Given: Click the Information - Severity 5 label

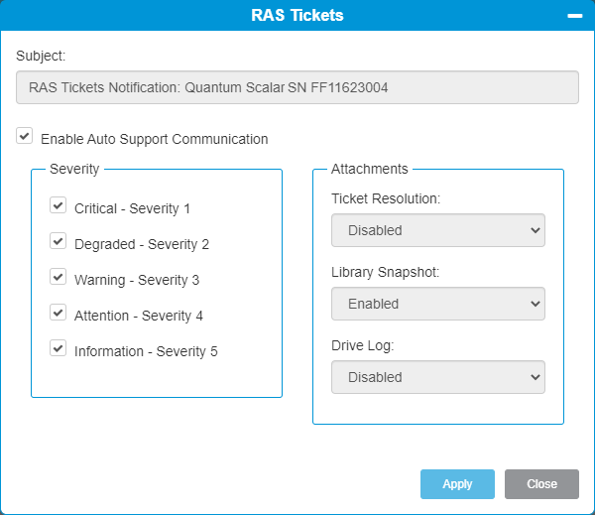Looking at the screenshot, I should (146, 351).
